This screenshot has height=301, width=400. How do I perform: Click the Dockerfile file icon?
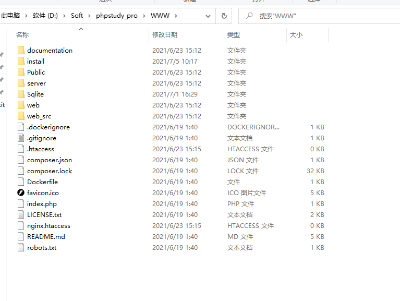pyautogui.click(x=21, y=182)
